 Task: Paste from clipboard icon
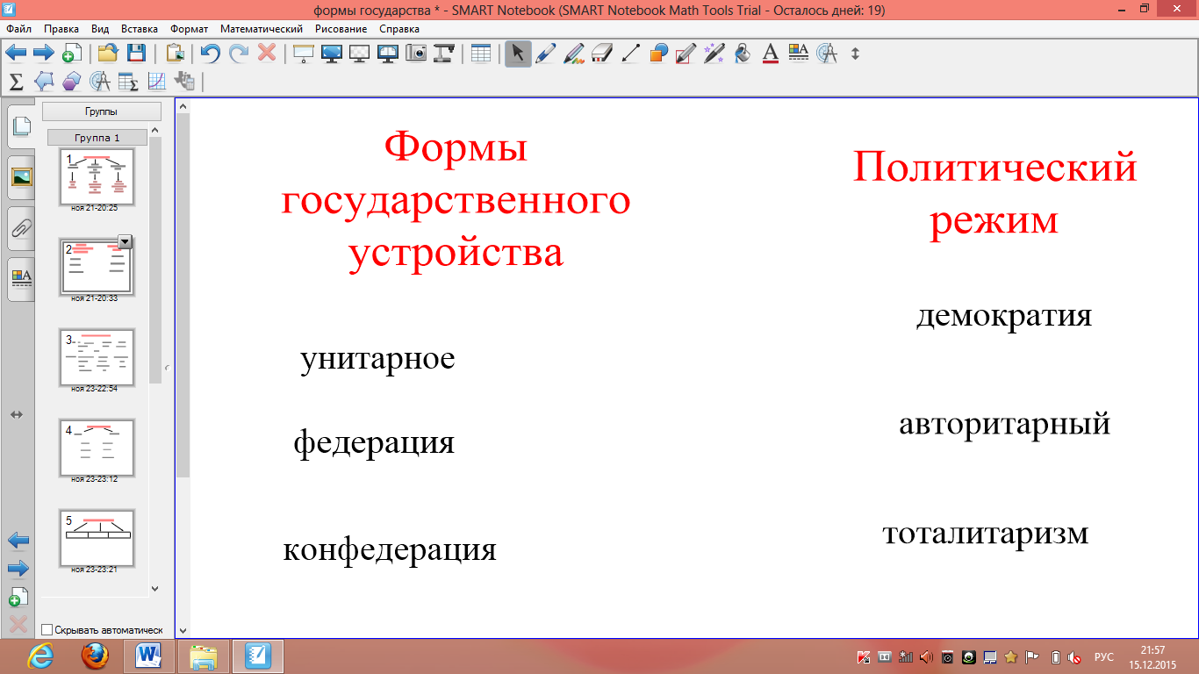[175, 53]
